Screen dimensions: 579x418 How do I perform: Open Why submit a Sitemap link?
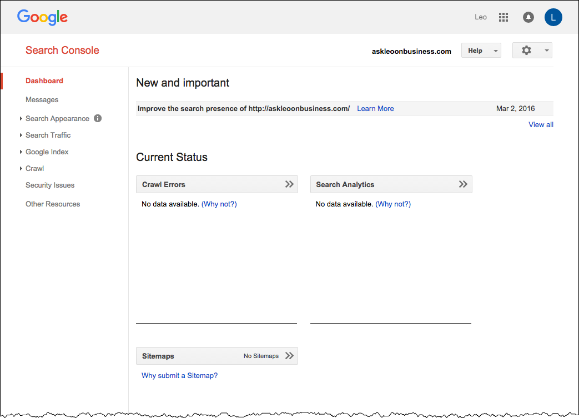click(x=179, y=375)
